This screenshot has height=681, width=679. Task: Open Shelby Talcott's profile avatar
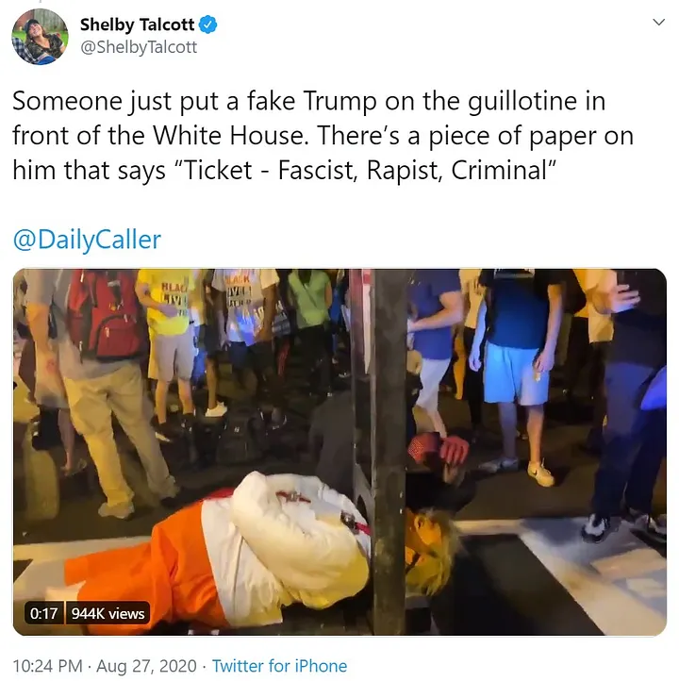[40, 37]
